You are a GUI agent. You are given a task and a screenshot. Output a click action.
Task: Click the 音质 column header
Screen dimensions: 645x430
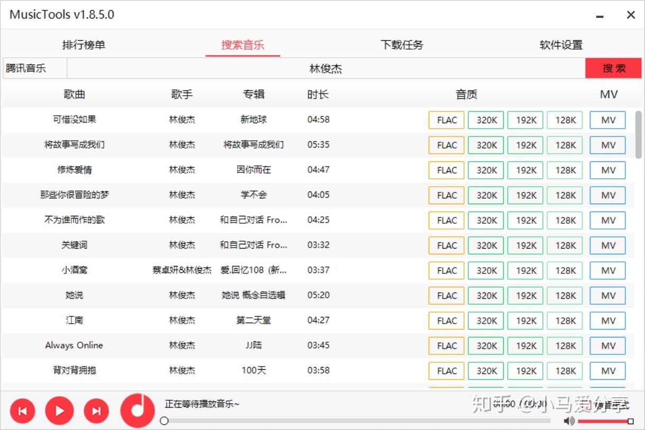467,95
